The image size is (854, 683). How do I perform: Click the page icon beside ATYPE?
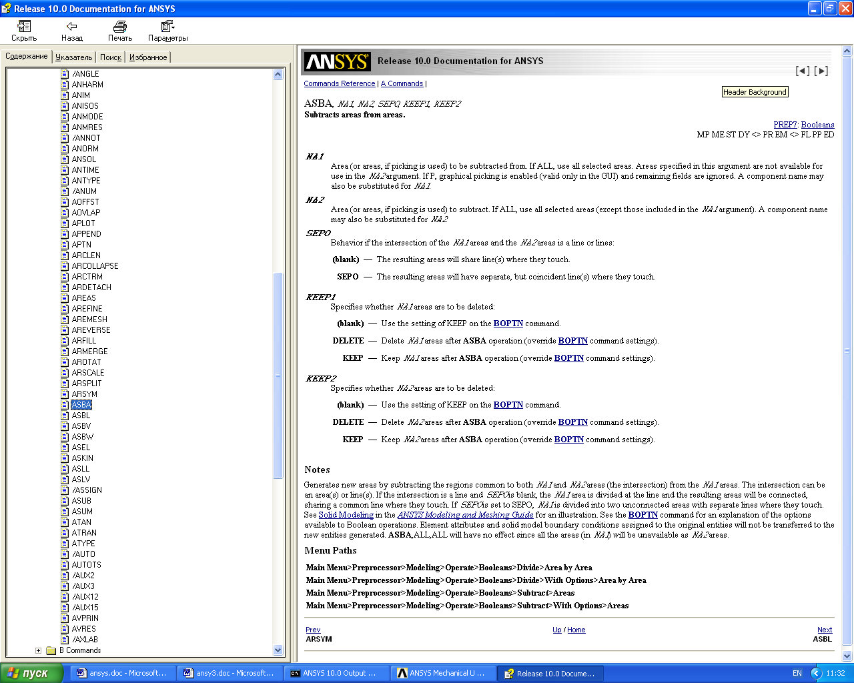pos(65,544)
